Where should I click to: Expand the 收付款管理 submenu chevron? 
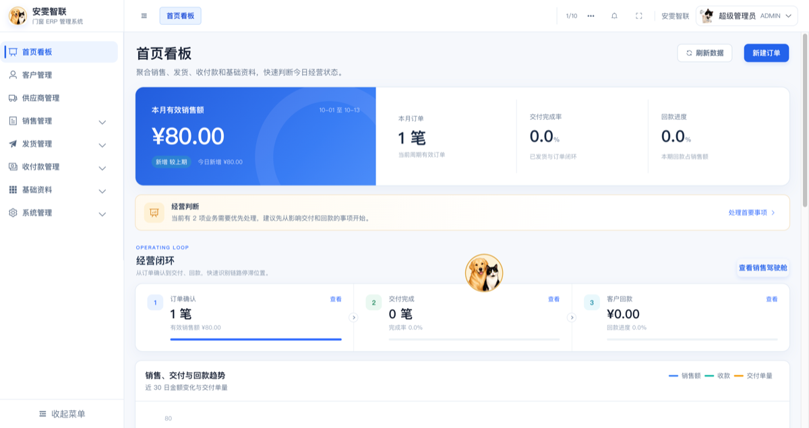[x=102, y=168]
